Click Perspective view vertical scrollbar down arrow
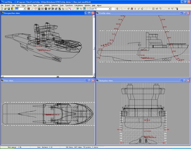Screen dimensions: 191x149 pos(94,74)
